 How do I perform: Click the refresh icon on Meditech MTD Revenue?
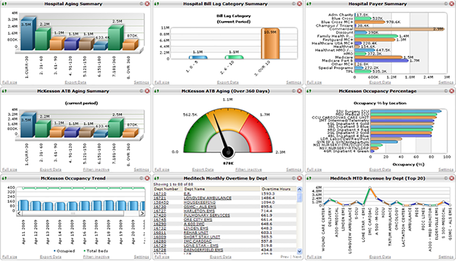pos(309,178)
